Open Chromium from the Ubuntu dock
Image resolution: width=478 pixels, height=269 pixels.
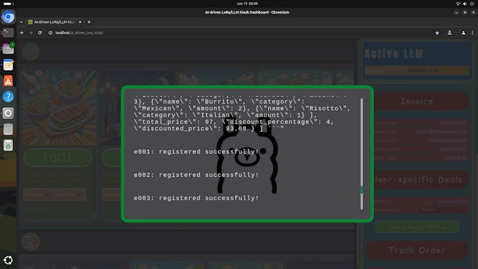coord(8,17)
